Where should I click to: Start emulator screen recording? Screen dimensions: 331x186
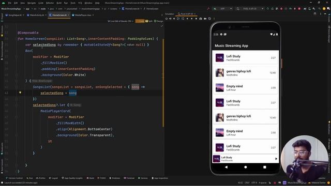(205, 19)
